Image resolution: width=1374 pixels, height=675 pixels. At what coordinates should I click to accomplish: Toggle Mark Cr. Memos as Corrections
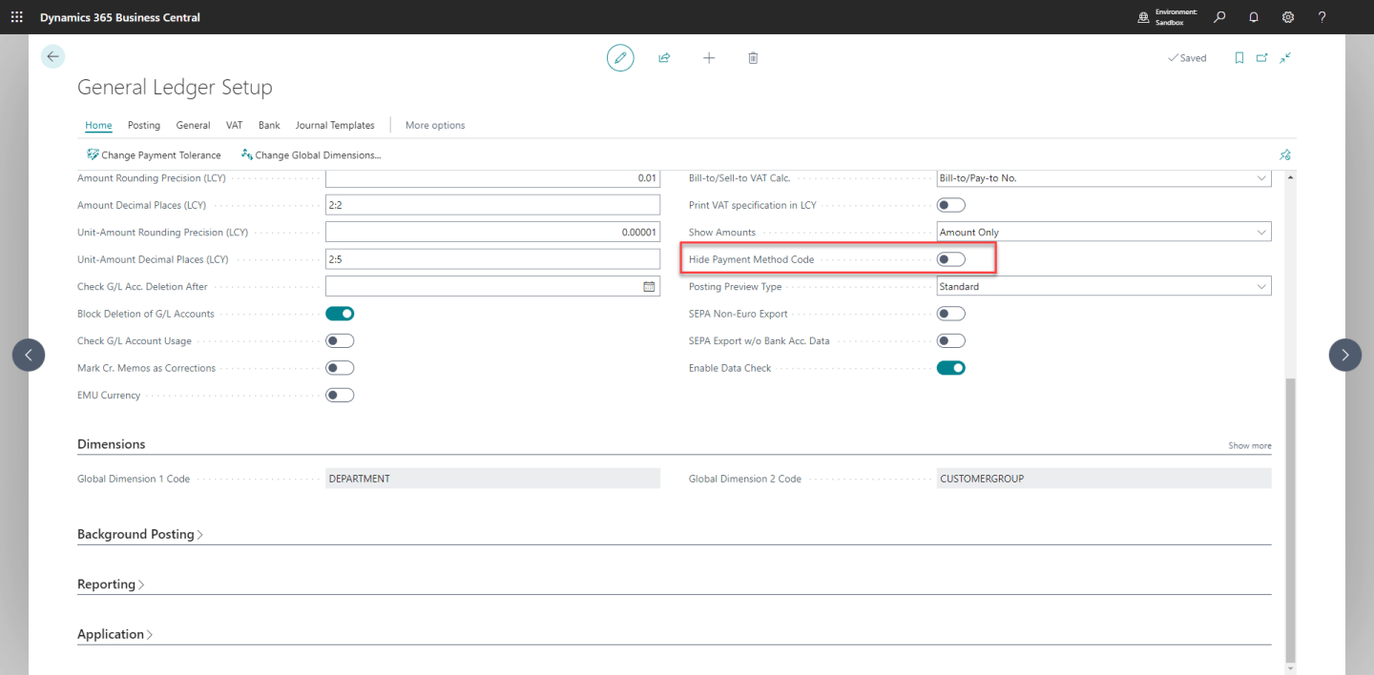coord(340,368)
